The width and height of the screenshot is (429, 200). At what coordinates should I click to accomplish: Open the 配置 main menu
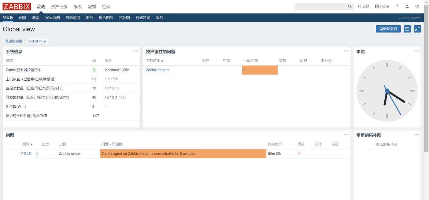pos(92,7)
